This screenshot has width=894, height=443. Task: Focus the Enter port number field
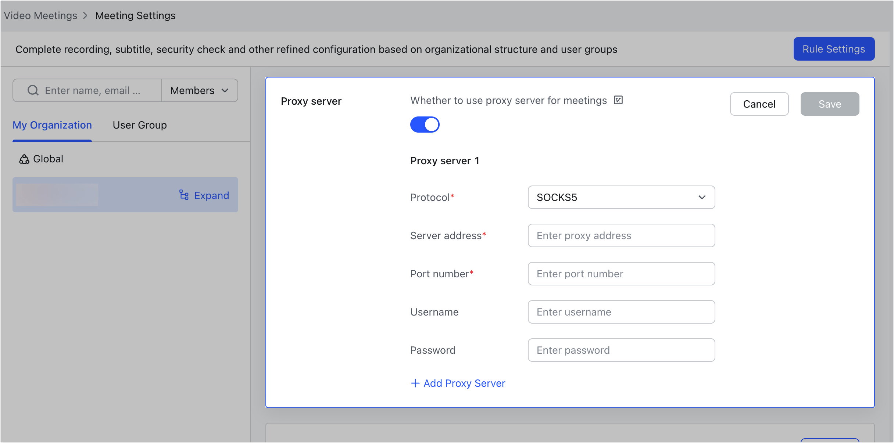[x=621, y=274]
